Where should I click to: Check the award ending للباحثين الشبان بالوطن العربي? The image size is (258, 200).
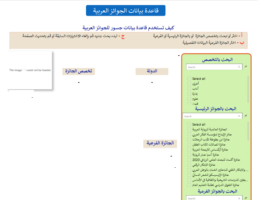click(x=189, y=170)
